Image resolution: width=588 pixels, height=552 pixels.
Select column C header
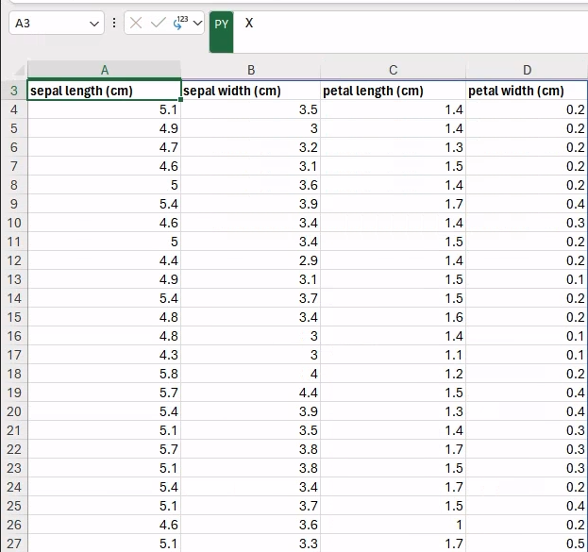[393, 71]
